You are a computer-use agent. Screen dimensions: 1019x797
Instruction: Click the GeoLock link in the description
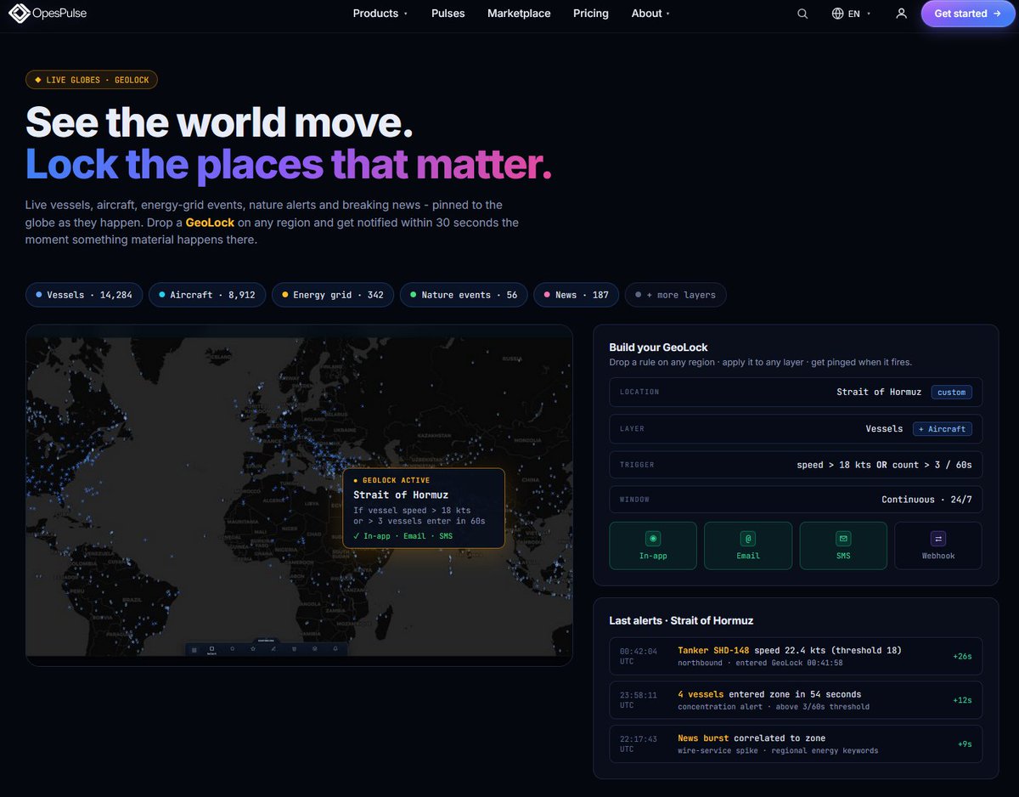(210, 223)
